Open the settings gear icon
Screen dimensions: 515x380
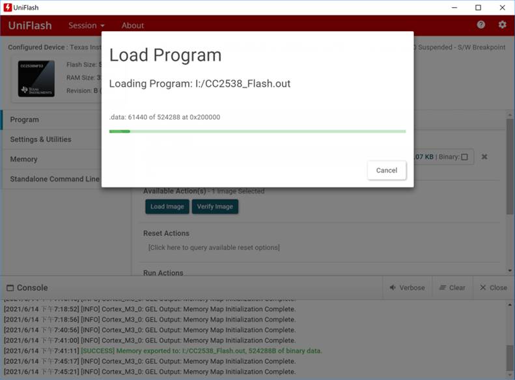502,25
